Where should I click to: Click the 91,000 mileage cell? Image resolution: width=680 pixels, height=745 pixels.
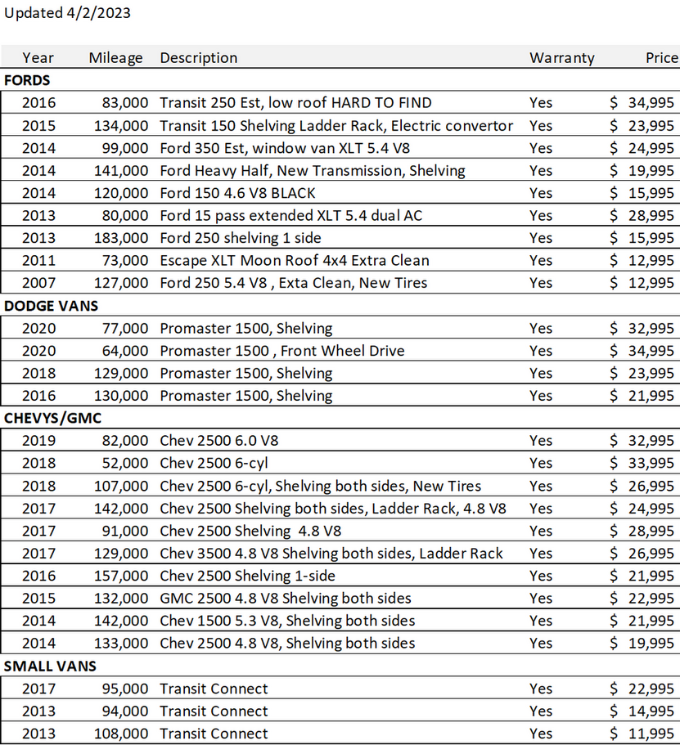pos(125,531)
